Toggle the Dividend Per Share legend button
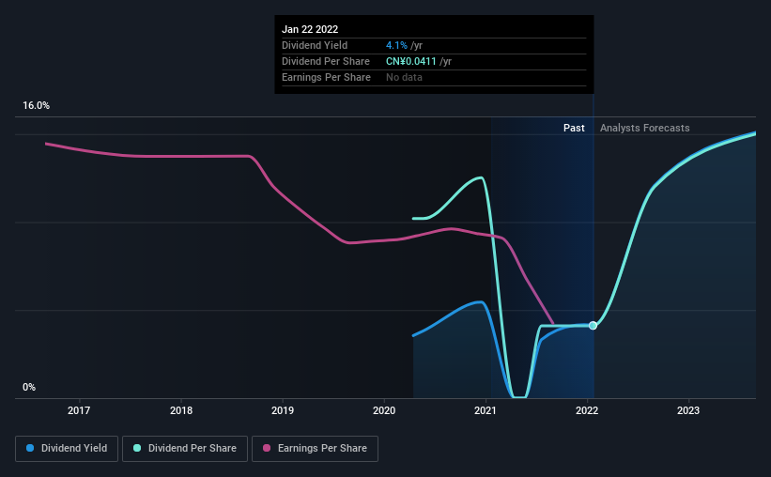The image size is (771, 477). (185, 449)
